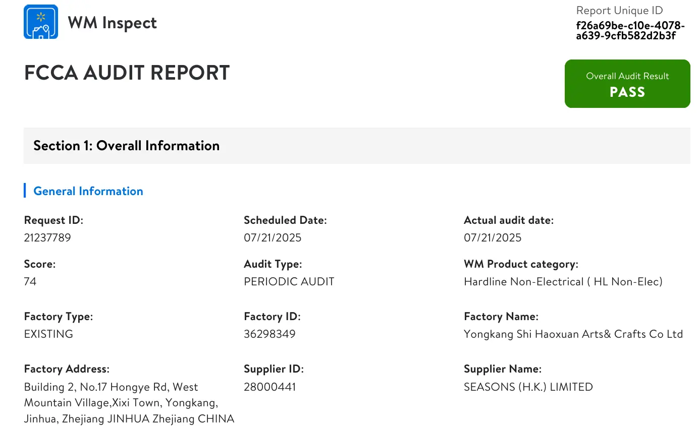This screenshot has height=426, width=698.
Task: Click the Report Unique ID value
Action: click(630, 30)
